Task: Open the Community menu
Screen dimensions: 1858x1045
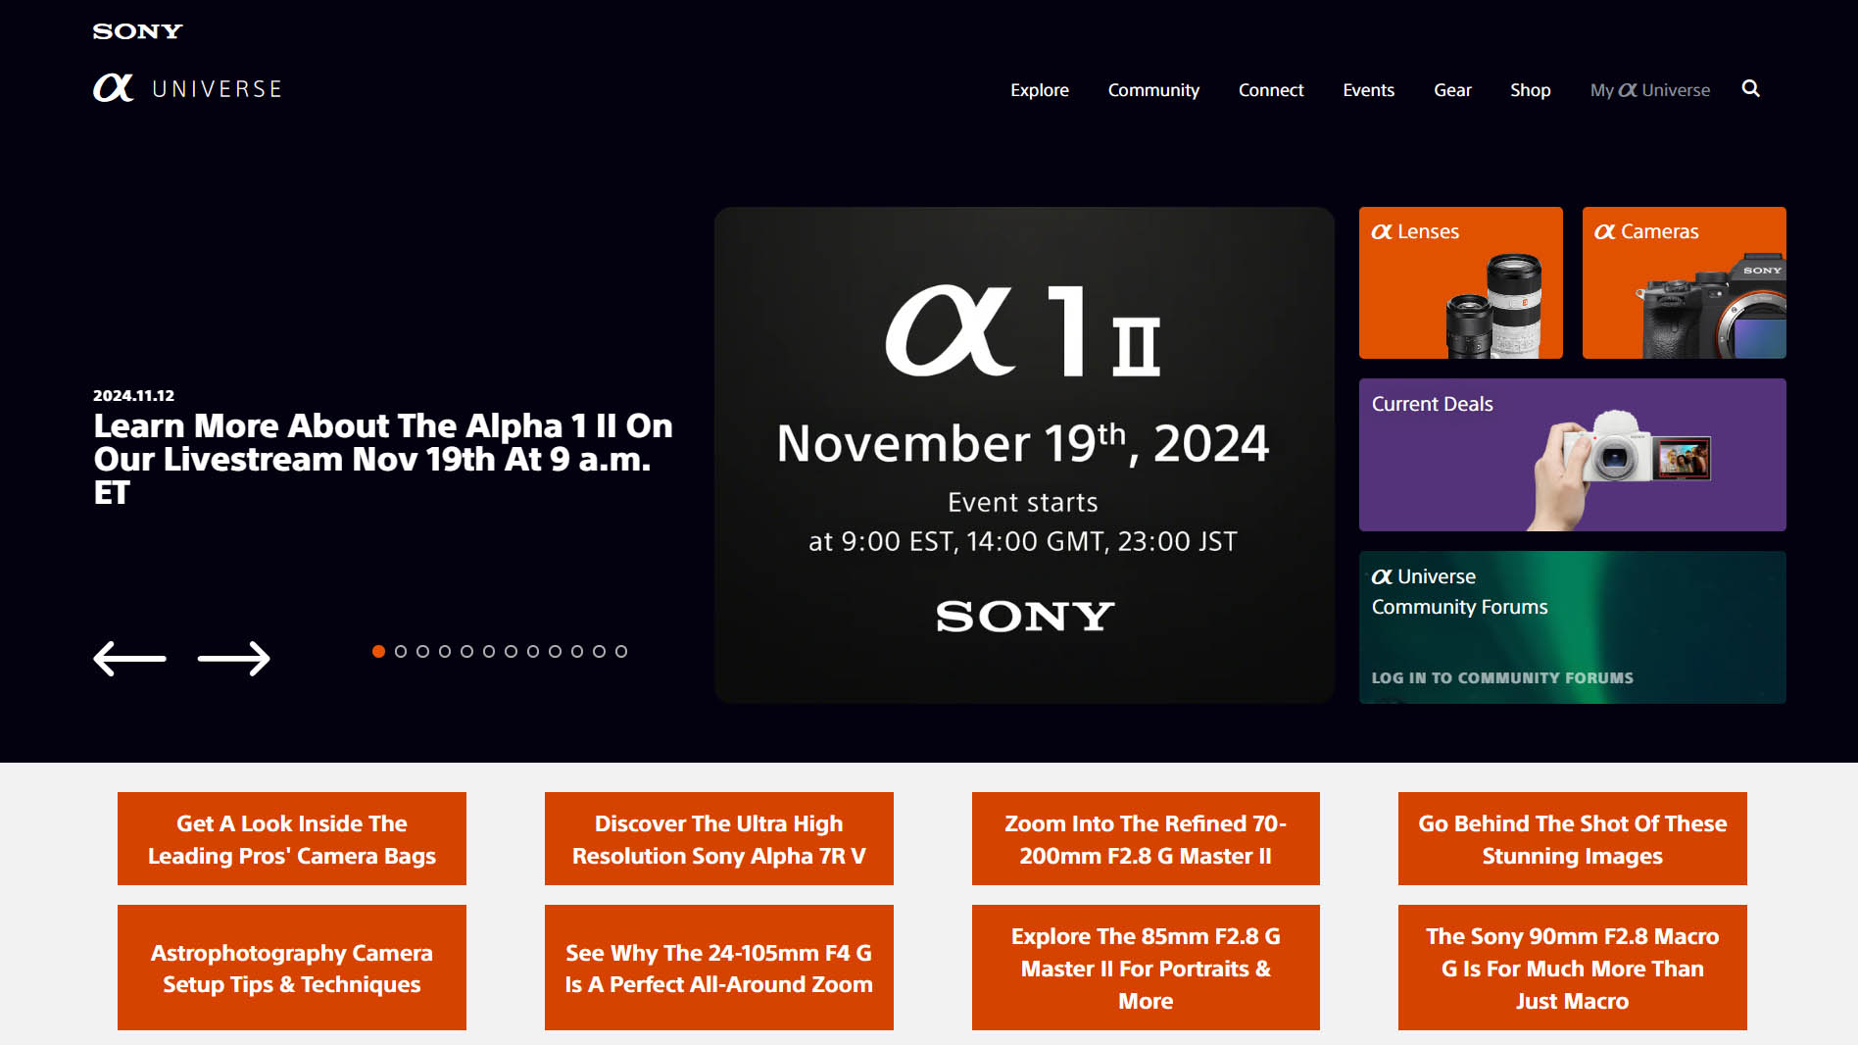Action: (1153, 90)
